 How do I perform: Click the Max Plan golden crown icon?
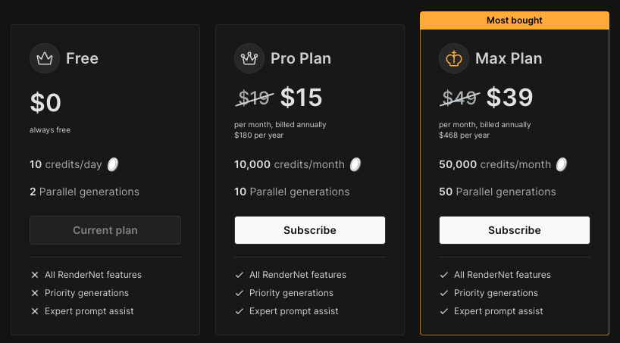point(454,58)
